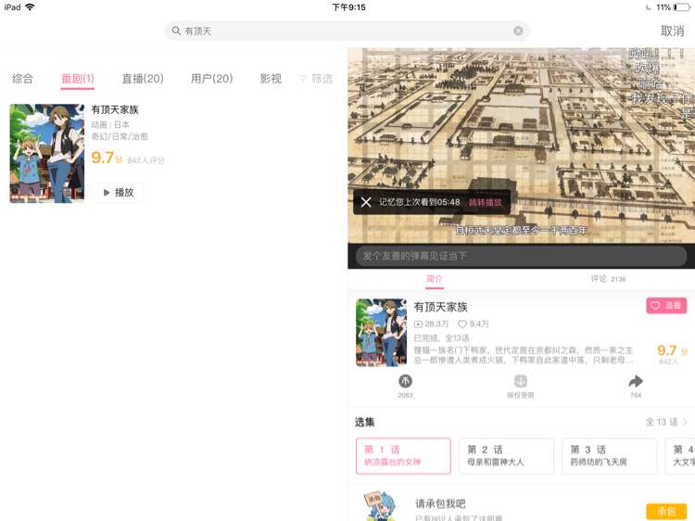The height and width of the screenshot is (521, 695).
Task: Open the 直播(20) tab
Action: [x=143, y=79]
